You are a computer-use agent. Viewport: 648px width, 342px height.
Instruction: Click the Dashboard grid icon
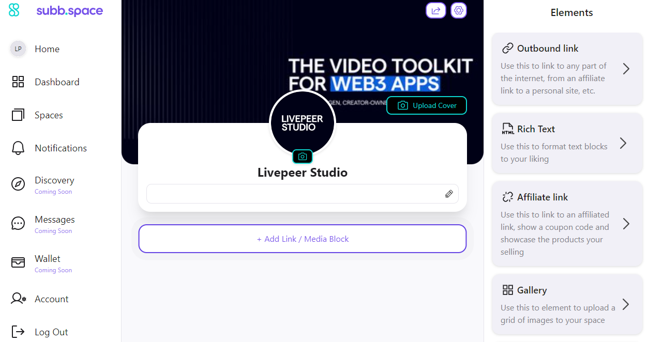[x=18, y=82]
